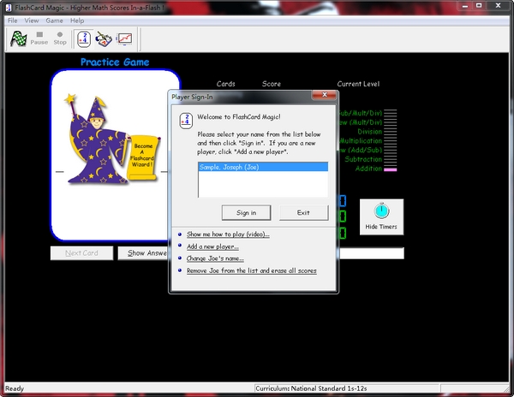Open the flashcards with pencil toolbar icon

104,39
